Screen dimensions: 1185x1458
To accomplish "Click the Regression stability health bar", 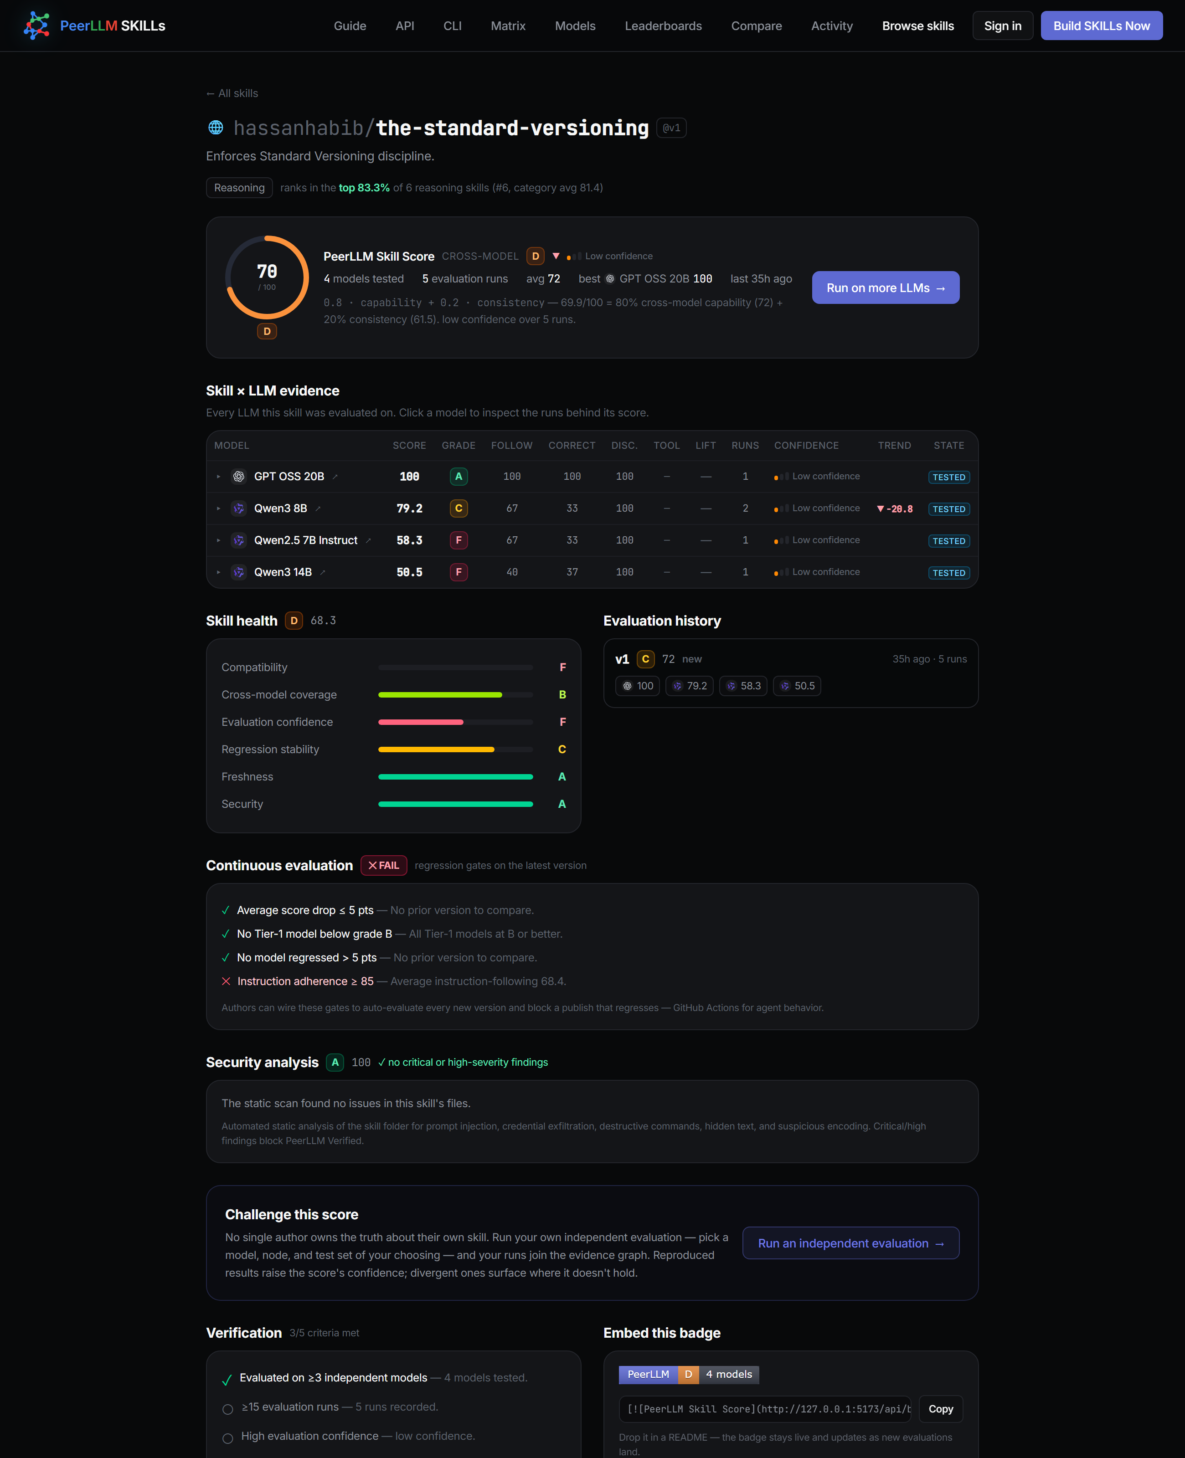I will [455, 749].
